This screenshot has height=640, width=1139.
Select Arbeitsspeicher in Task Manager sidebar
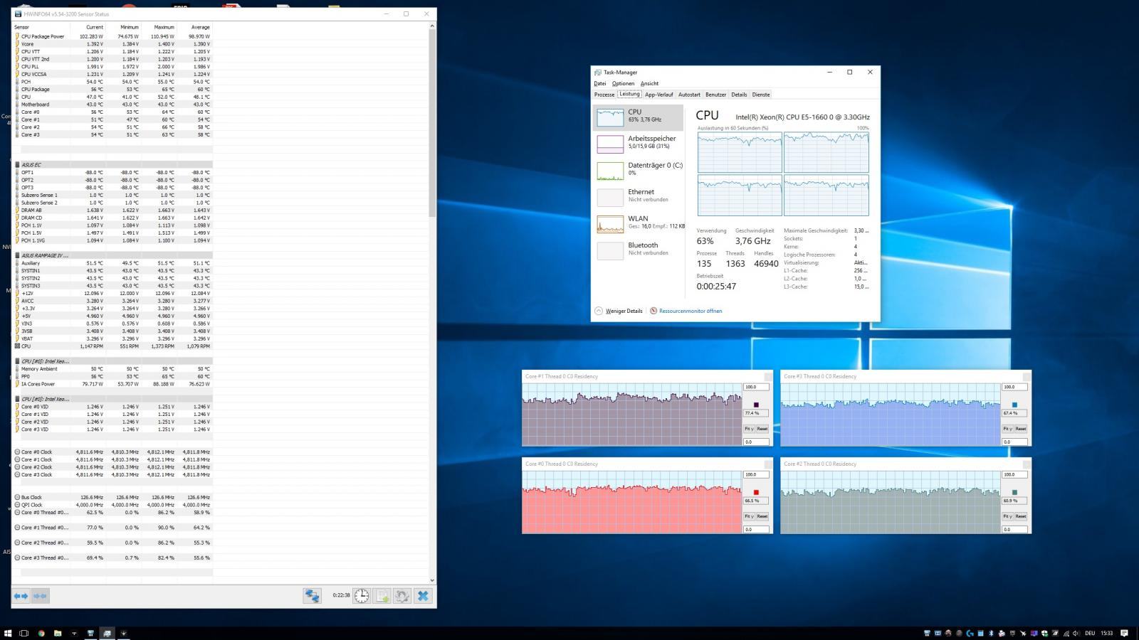(638, 143)
